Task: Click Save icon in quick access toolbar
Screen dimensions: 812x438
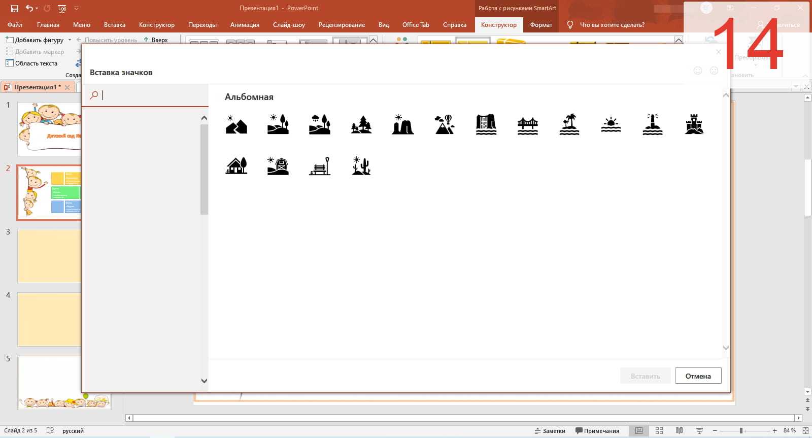Action: coord(15,8)
